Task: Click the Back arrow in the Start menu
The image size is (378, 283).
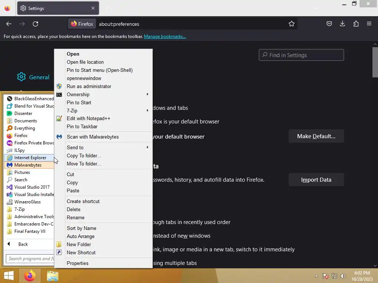Action: (x=9, y=244)
